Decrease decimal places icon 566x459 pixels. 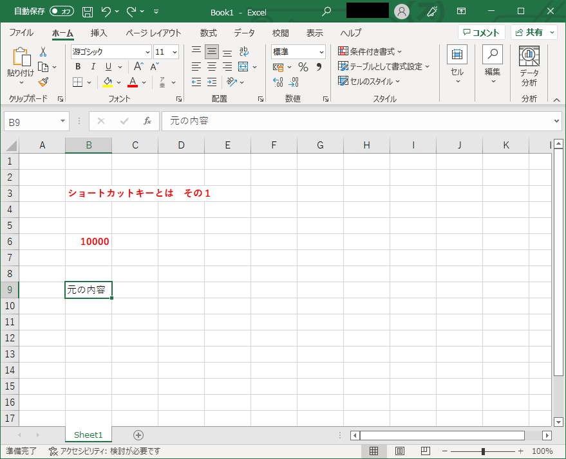click(294, 82)
